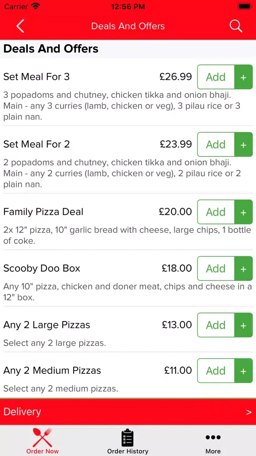Screen dimensions: 256x456
Task: Switch to the Order History tab
Action: click(x=128, y=441)
